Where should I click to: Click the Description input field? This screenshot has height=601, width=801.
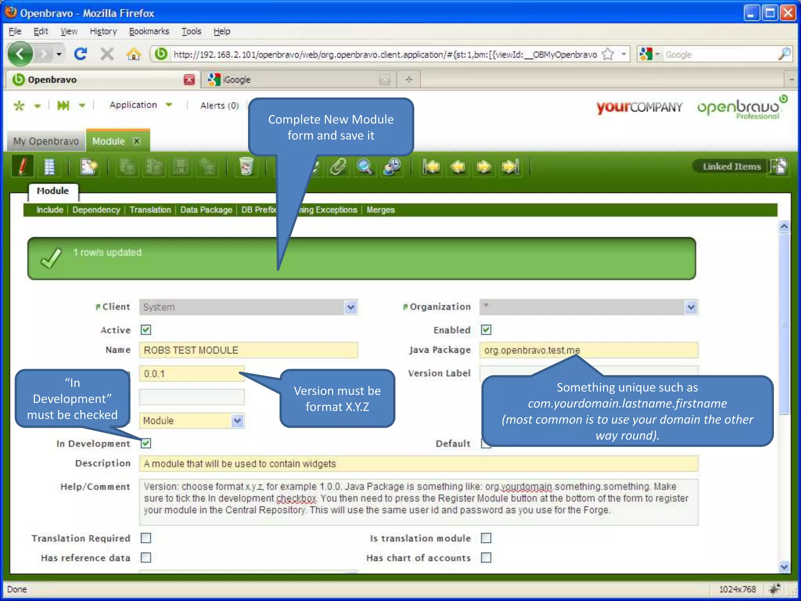418,464
